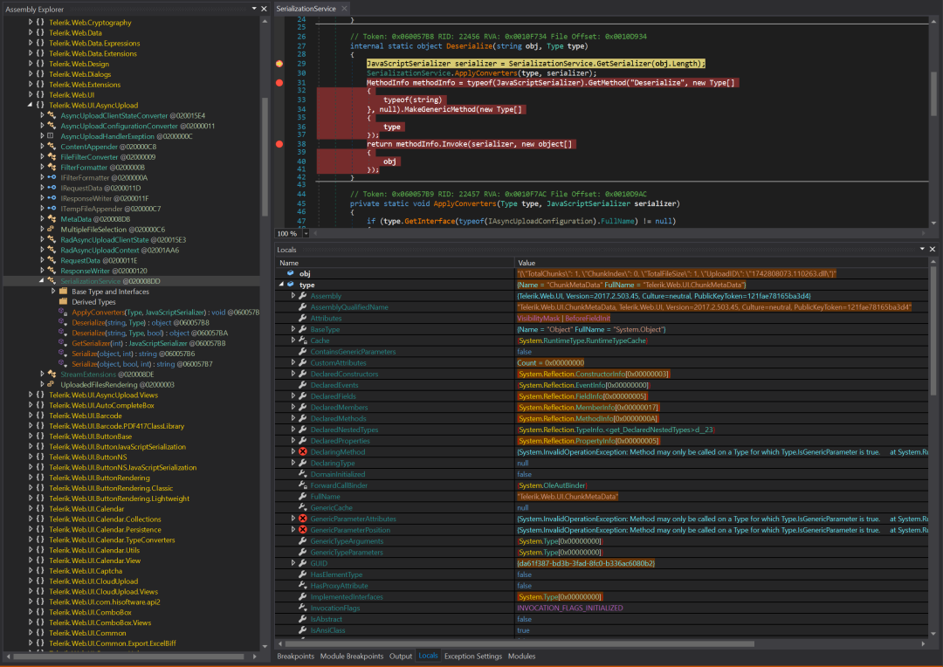Click the interface icon of IRequestData

pyautogui.click(x=52, y=189)
